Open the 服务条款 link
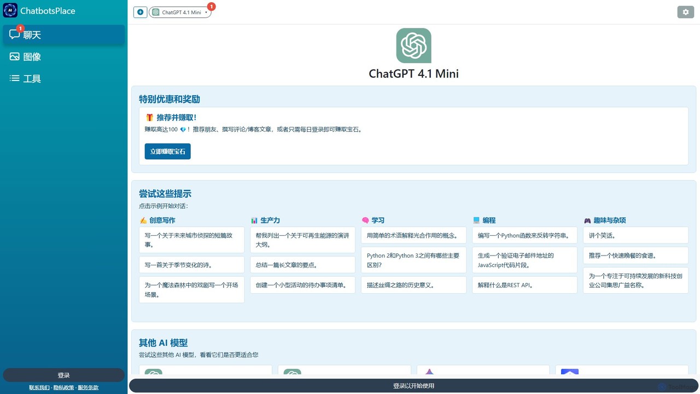The height and width of the screenshot is (394, 700). (88, 387)
